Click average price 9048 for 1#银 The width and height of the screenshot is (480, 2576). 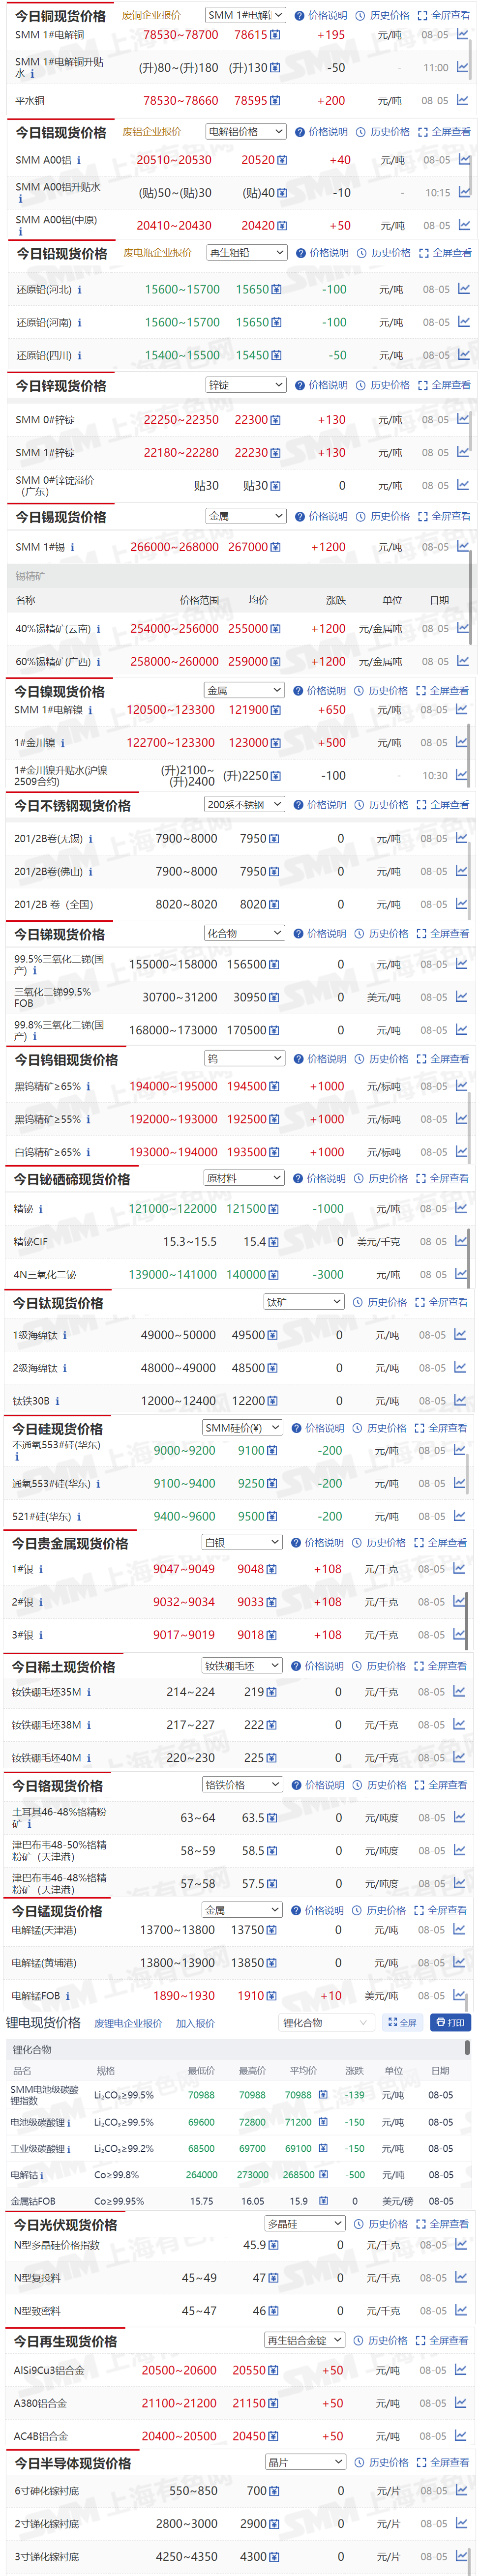tap(250, 1569)
